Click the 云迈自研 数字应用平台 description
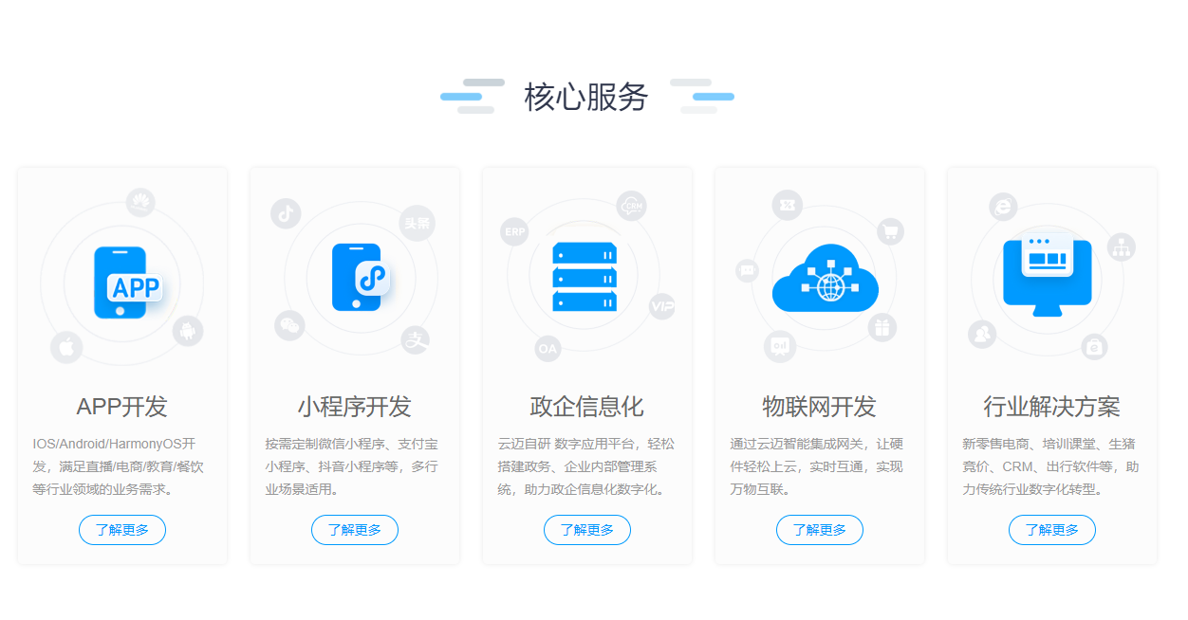Image resolution: width=1188 pixels, height=620 pixels. click(586, 466)
